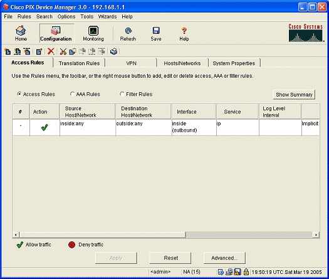
Task: Click the Service column header
Action: point(238,112)
